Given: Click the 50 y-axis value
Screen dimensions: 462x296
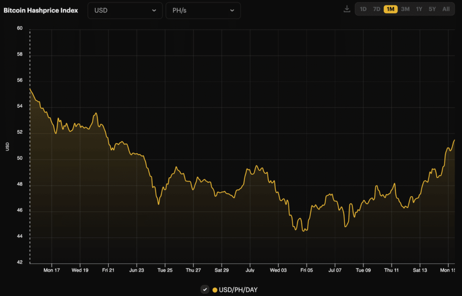Looking at the screenshot, I should pyautogui.click(x=20, y=158).
